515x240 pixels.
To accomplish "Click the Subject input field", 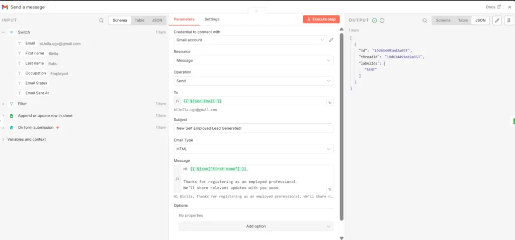I will click(x=253, y=128).
